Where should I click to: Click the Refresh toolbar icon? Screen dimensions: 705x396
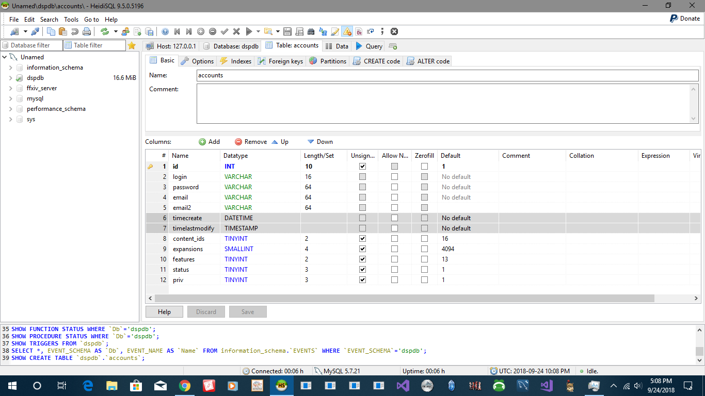point(105,31)
